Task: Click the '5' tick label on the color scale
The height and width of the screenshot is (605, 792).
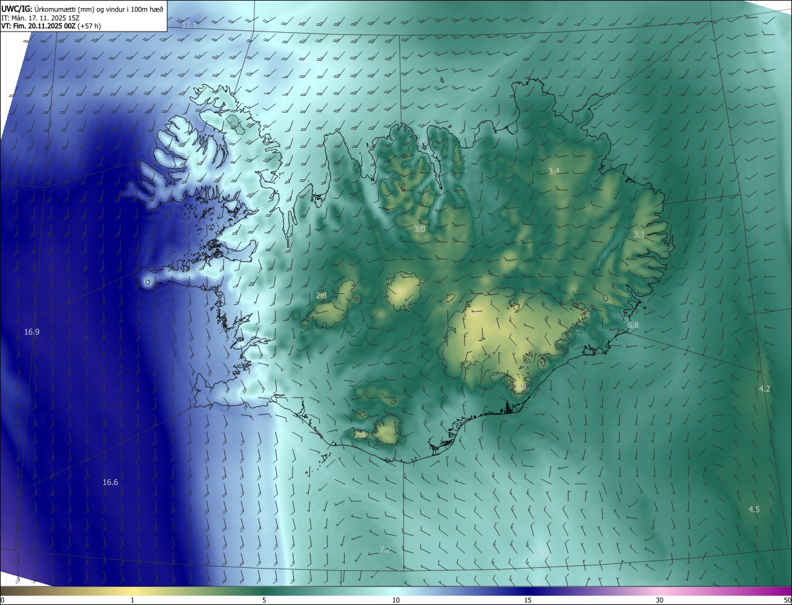Action: coord(264,600)
